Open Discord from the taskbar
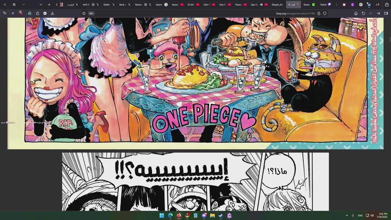The height and width of the screenshot is (220, 391). pos(204,215)
